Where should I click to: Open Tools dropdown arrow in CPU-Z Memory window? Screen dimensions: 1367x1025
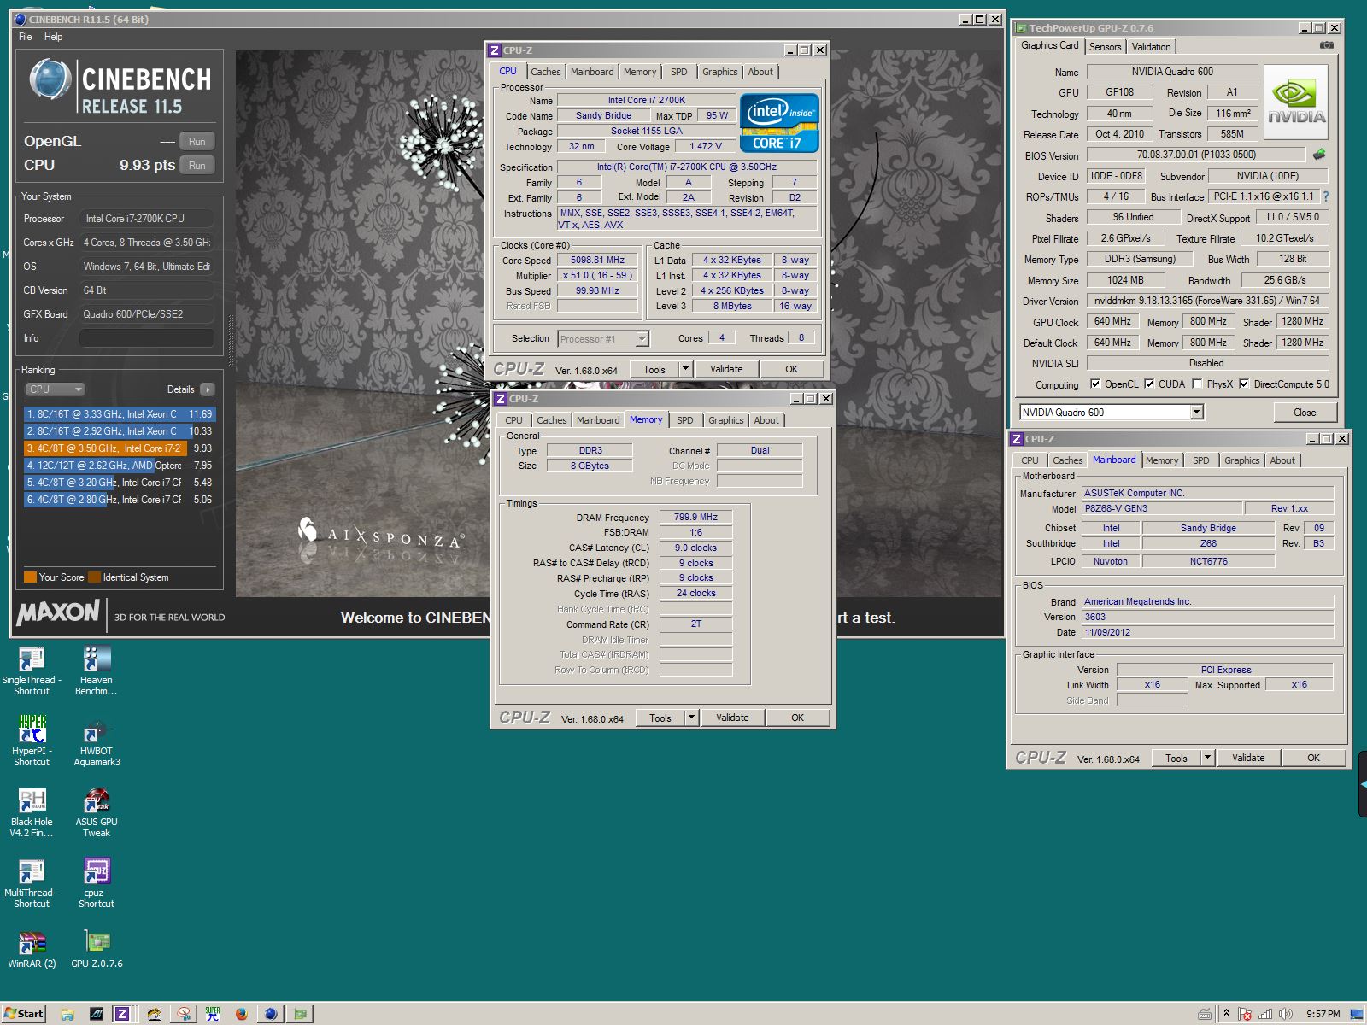[x=691, y=717]
